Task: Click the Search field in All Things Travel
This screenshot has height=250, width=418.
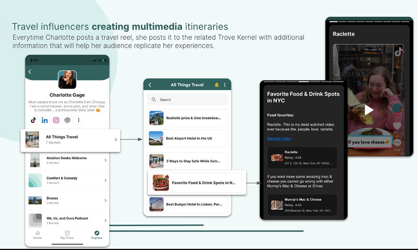Action: 187,100
